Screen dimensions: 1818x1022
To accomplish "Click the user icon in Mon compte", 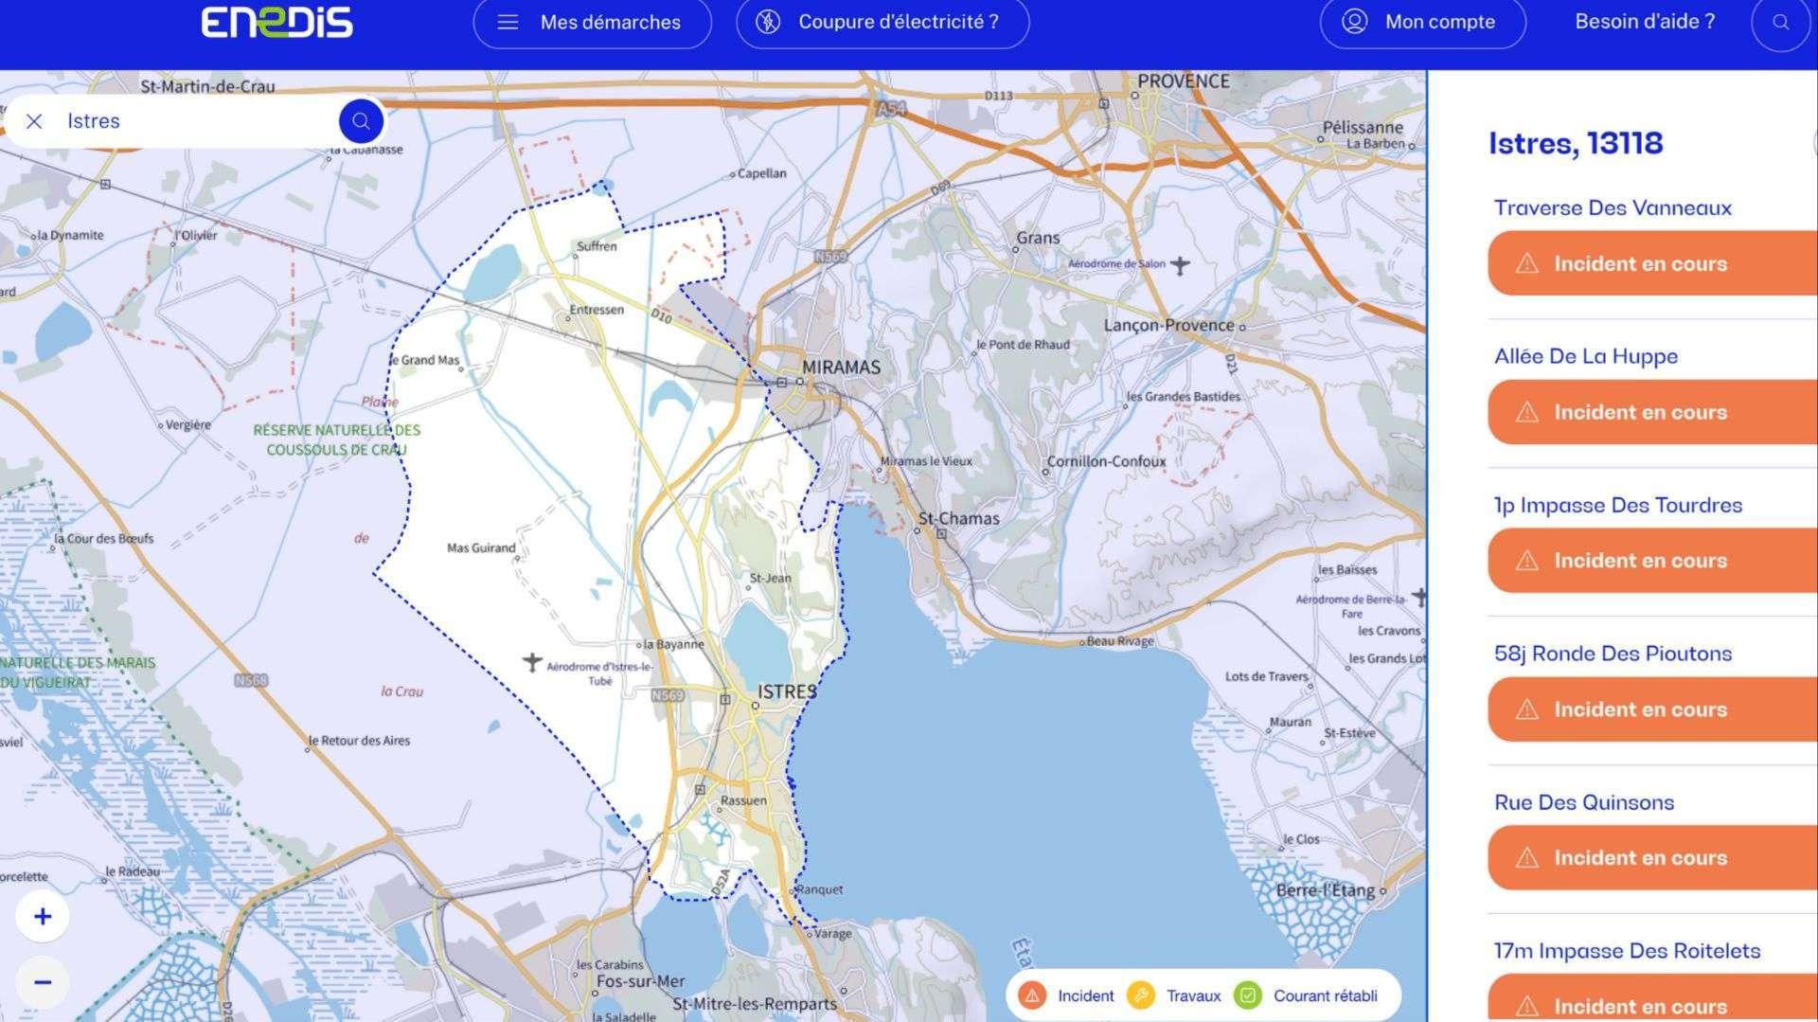I will click(x=1354, y=22).
